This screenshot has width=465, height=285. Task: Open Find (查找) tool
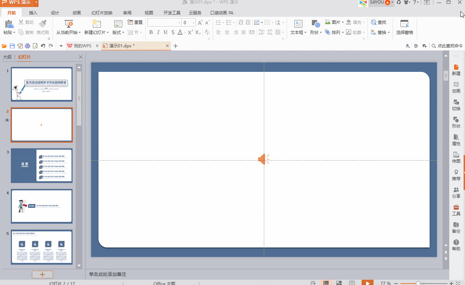click(x=378, y=22)
